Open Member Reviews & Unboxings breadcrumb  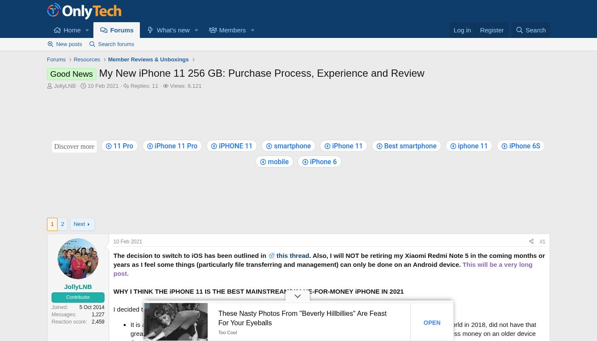tap(148, 60)
